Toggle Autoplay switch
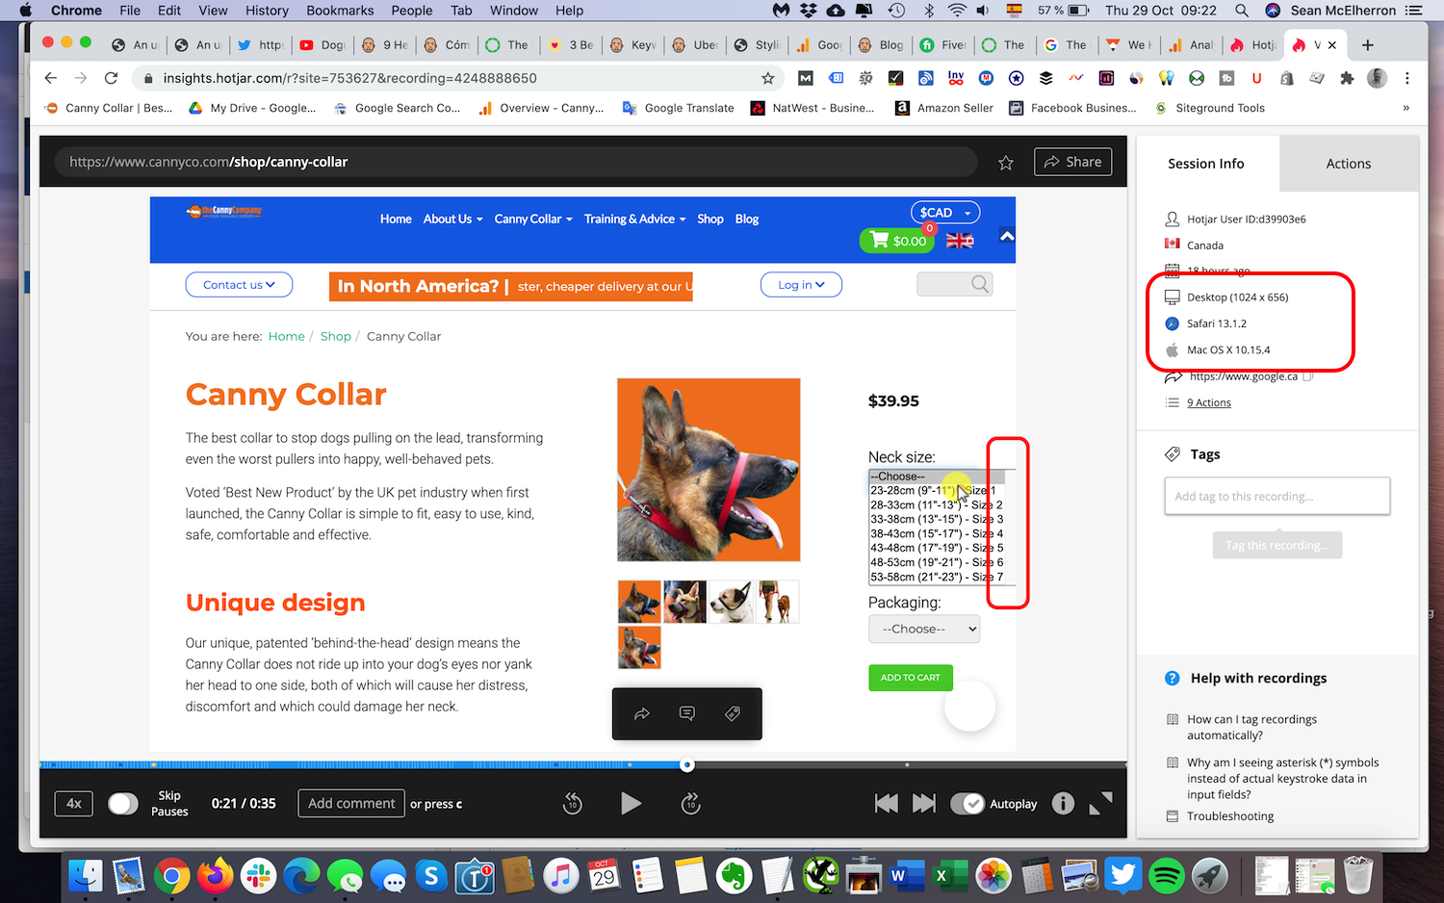 click(967, 804)
